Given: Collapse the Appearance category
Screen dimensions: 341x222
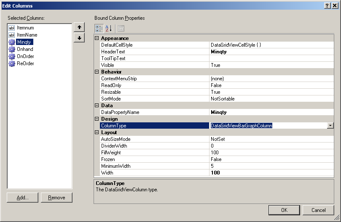Looking at the screenshot, I should point(97,38).
